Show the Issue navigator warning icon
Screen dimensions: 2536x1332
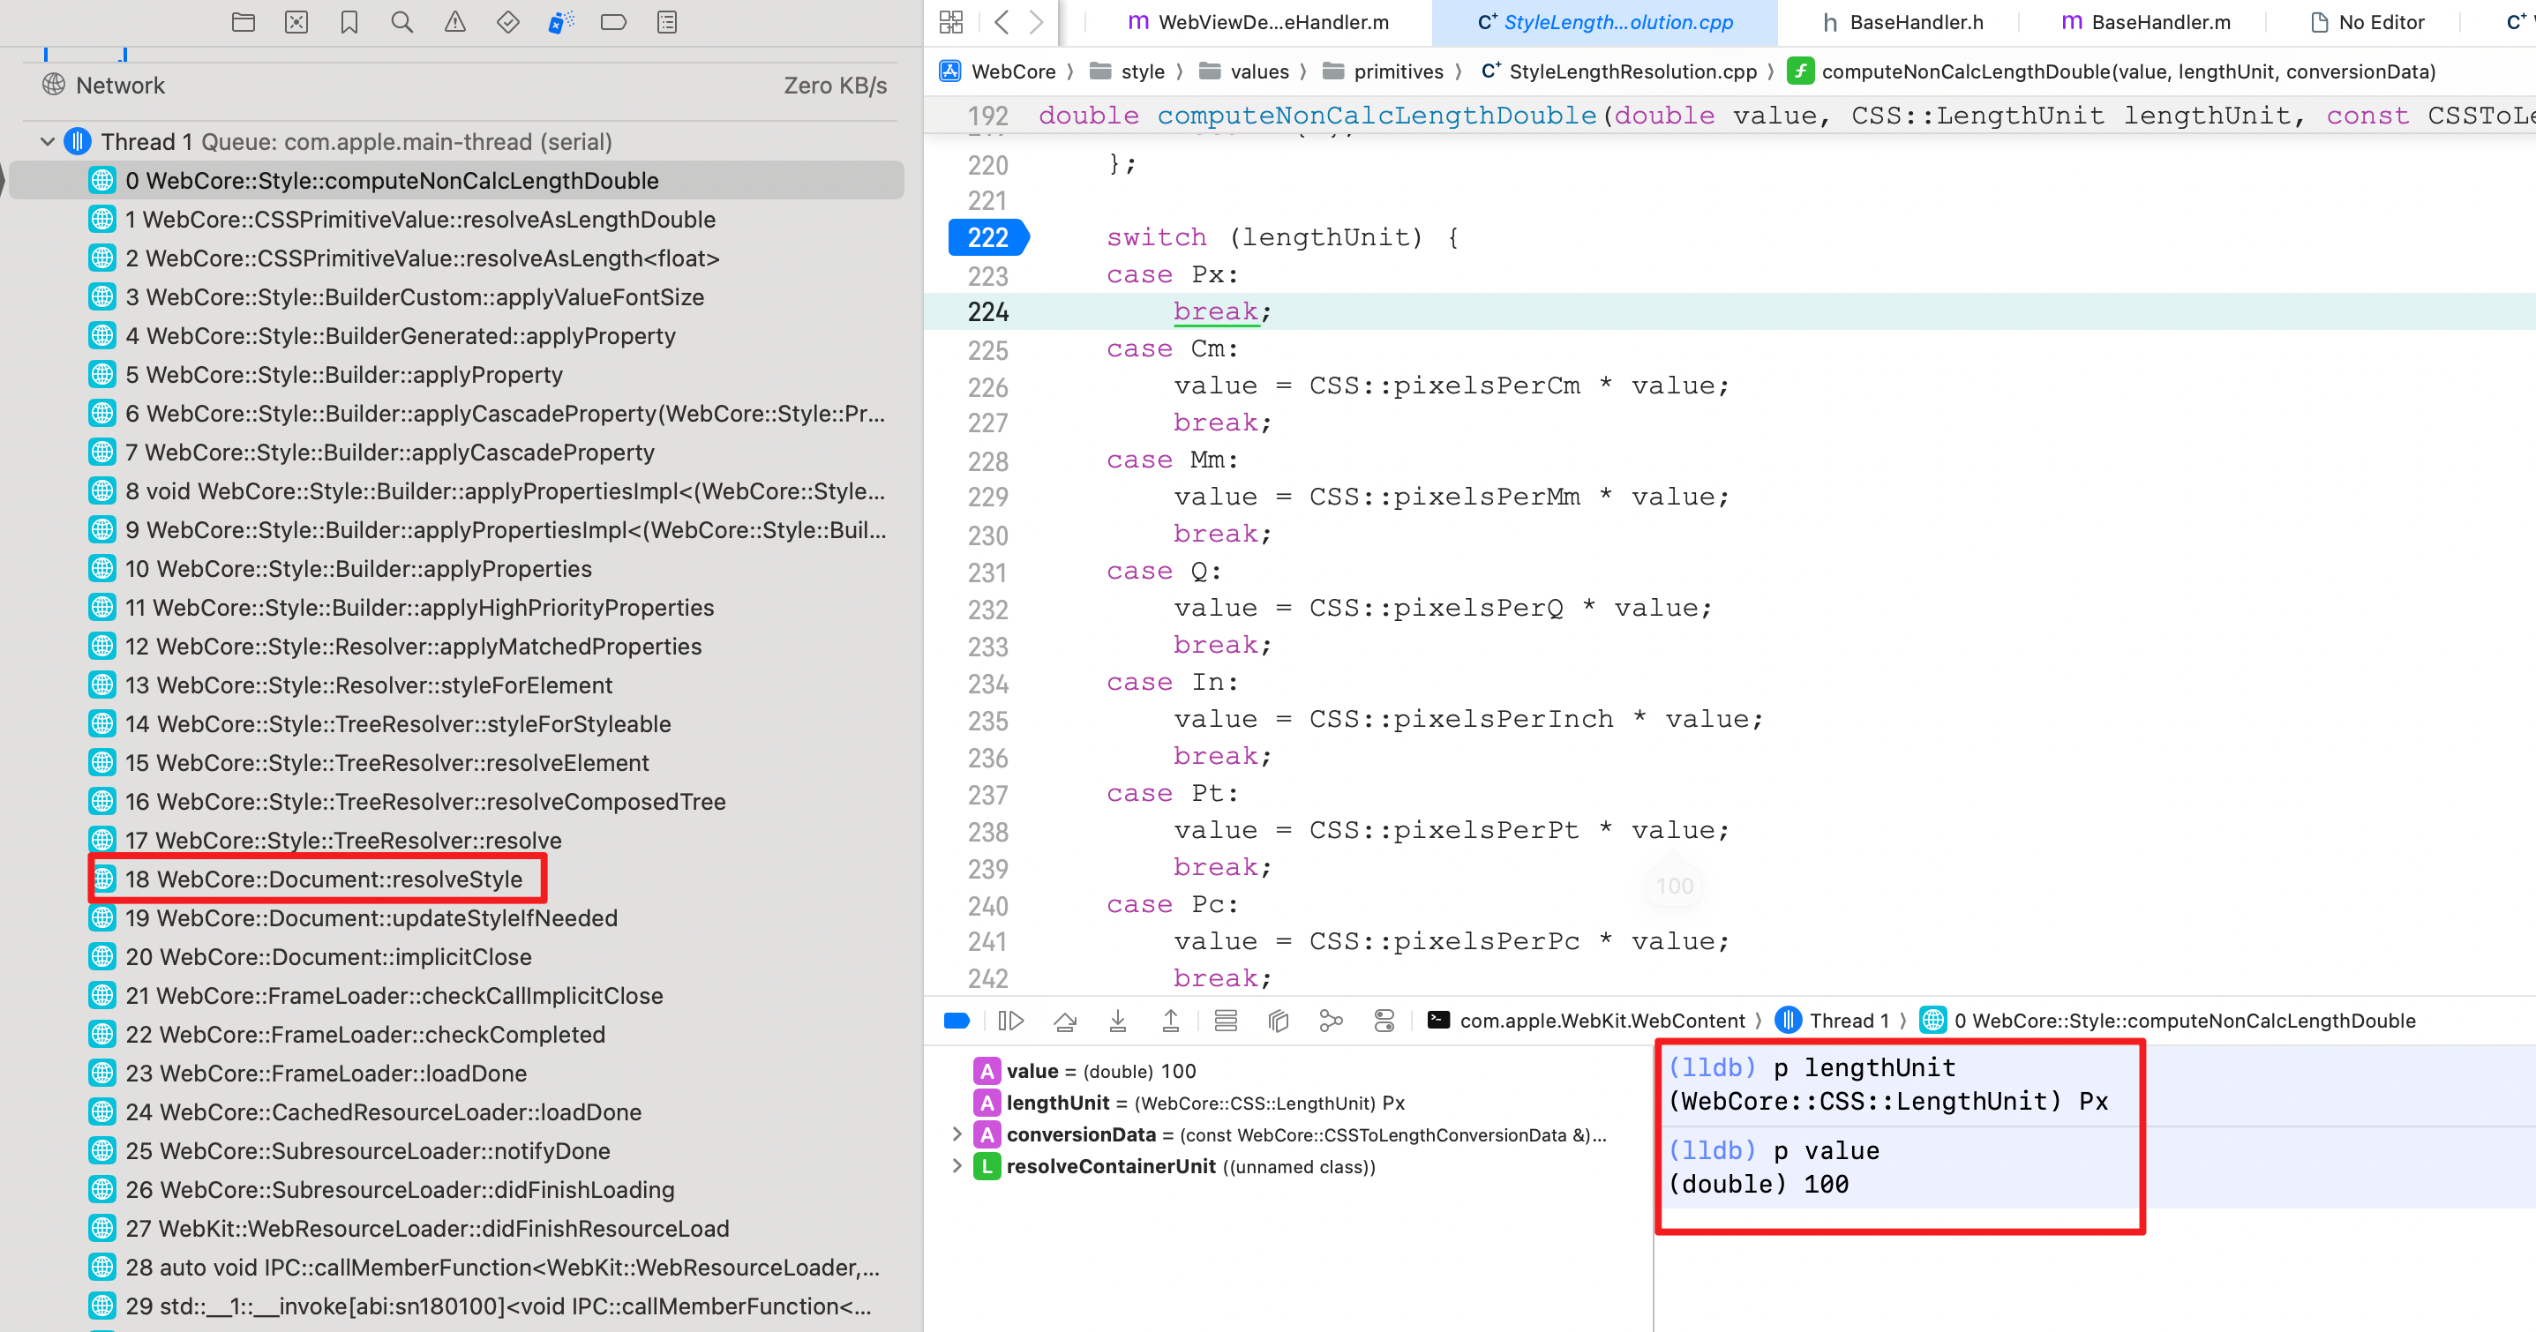454,22
